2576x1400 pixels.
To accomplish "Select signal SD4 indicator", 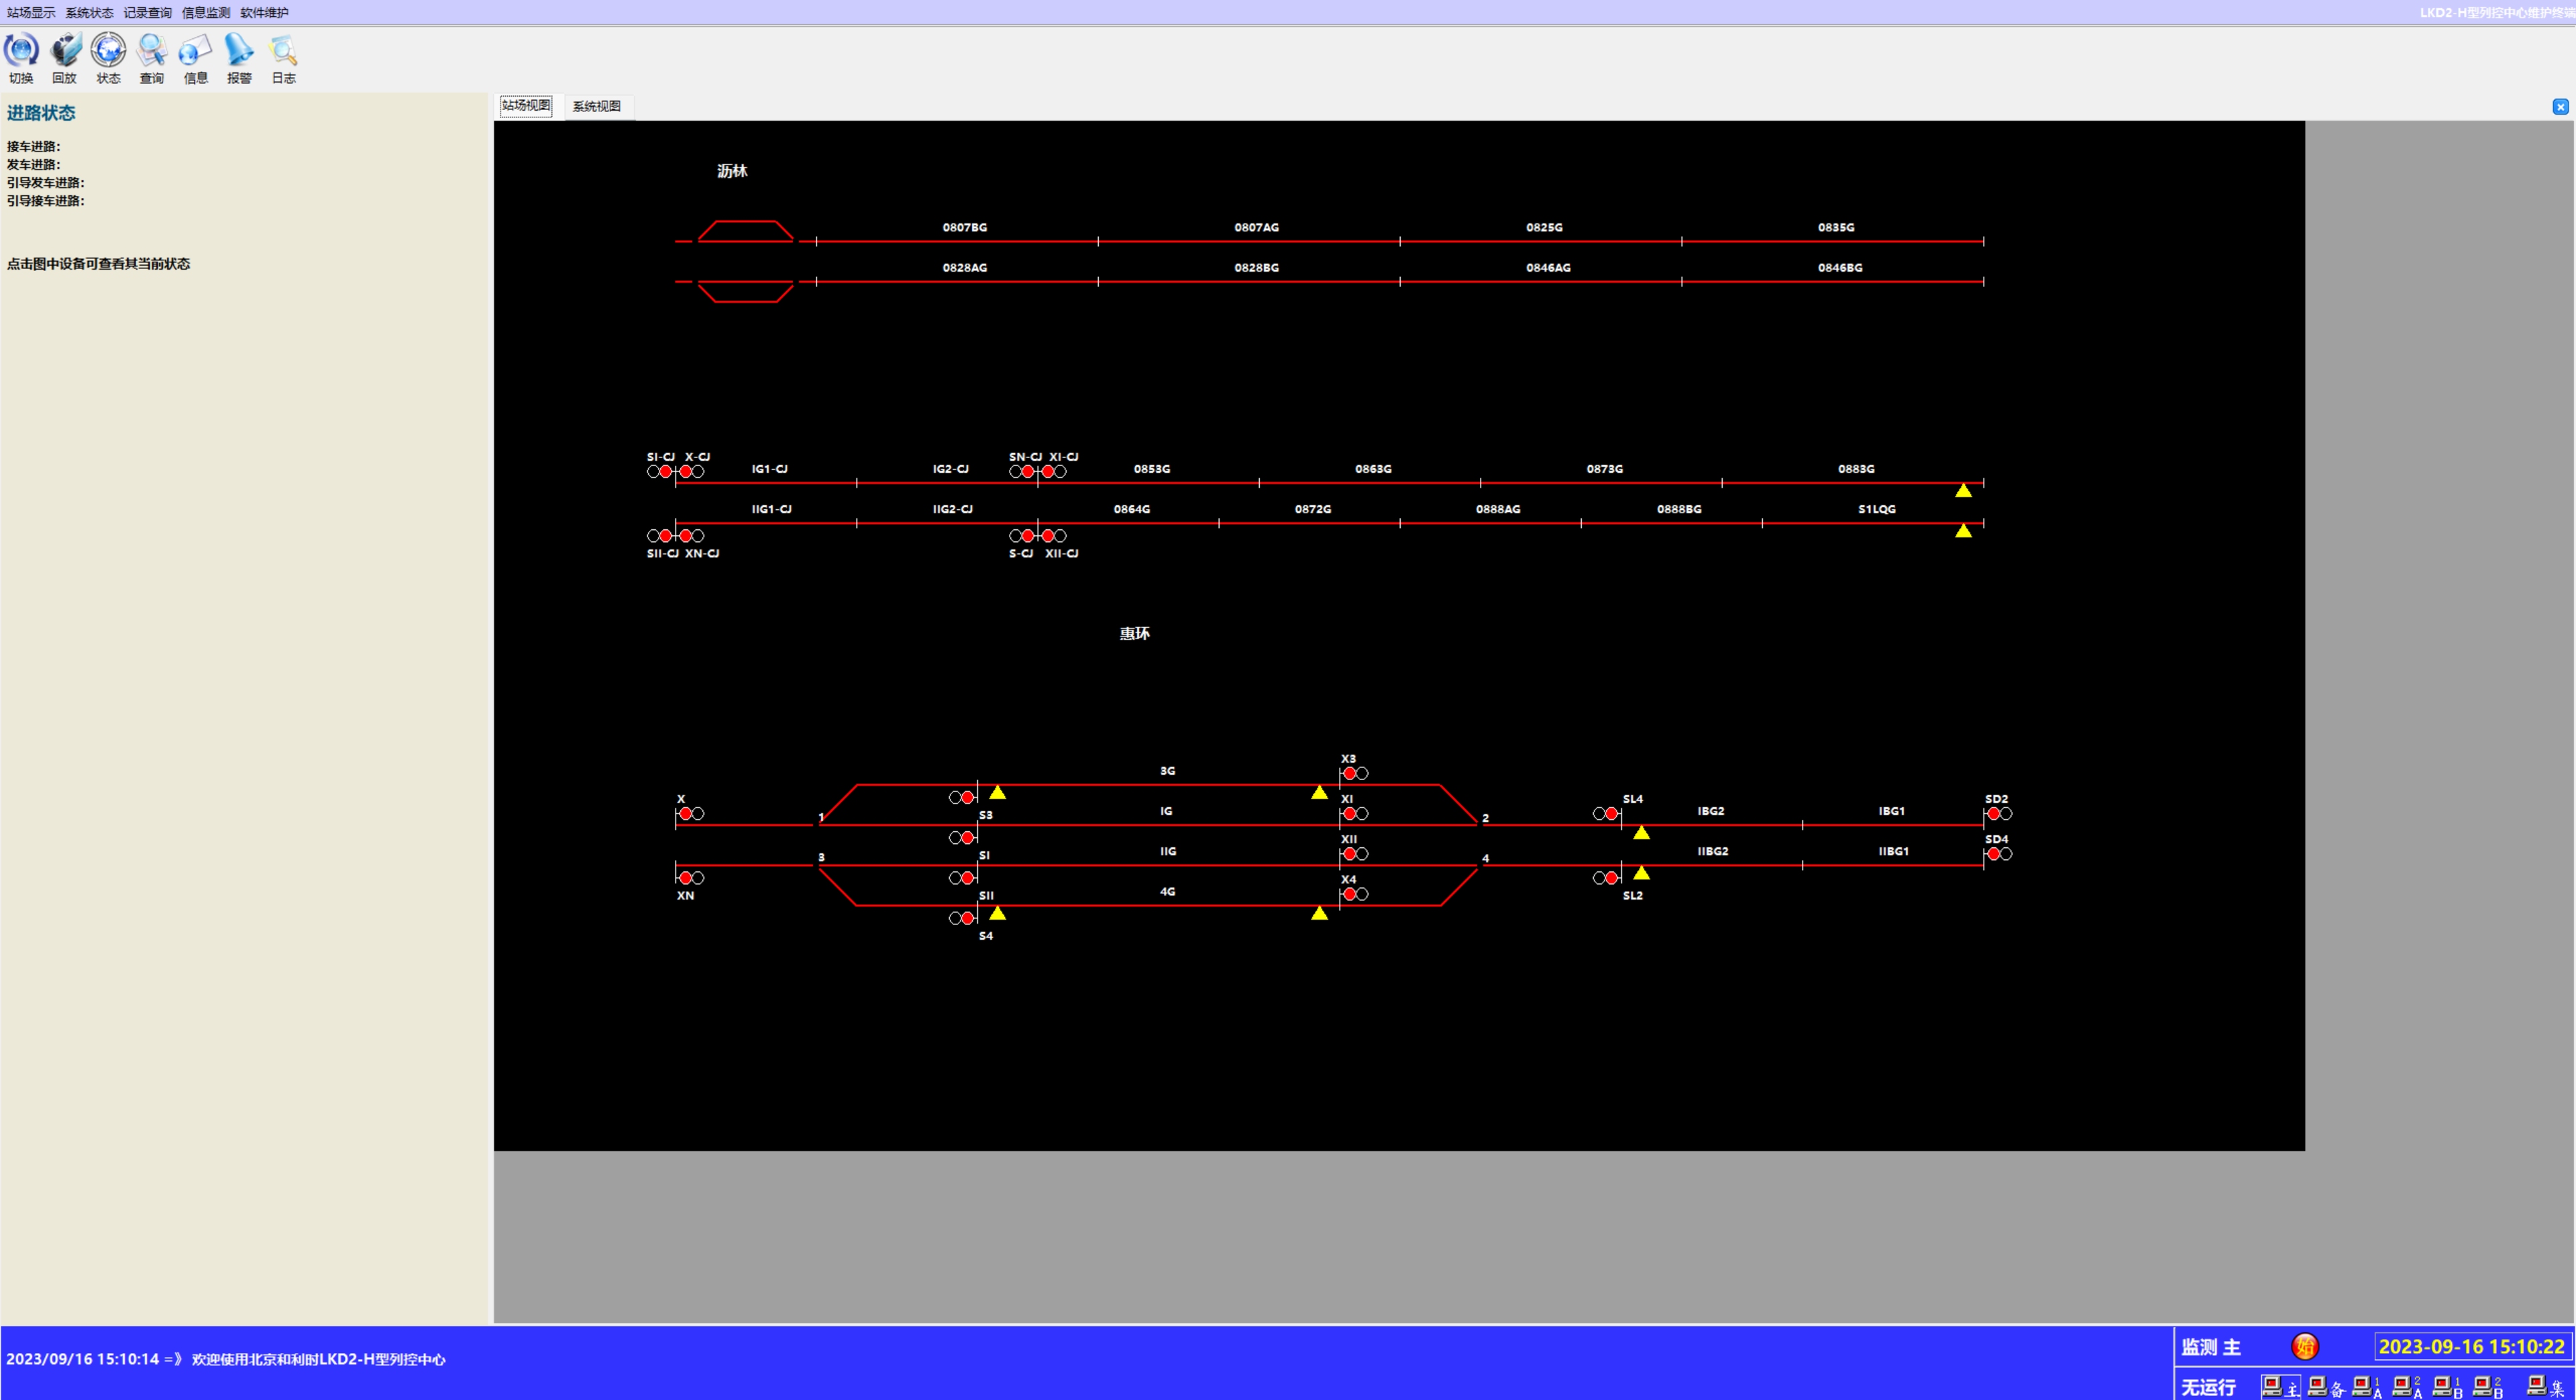I will click(x=1999, y=854).
